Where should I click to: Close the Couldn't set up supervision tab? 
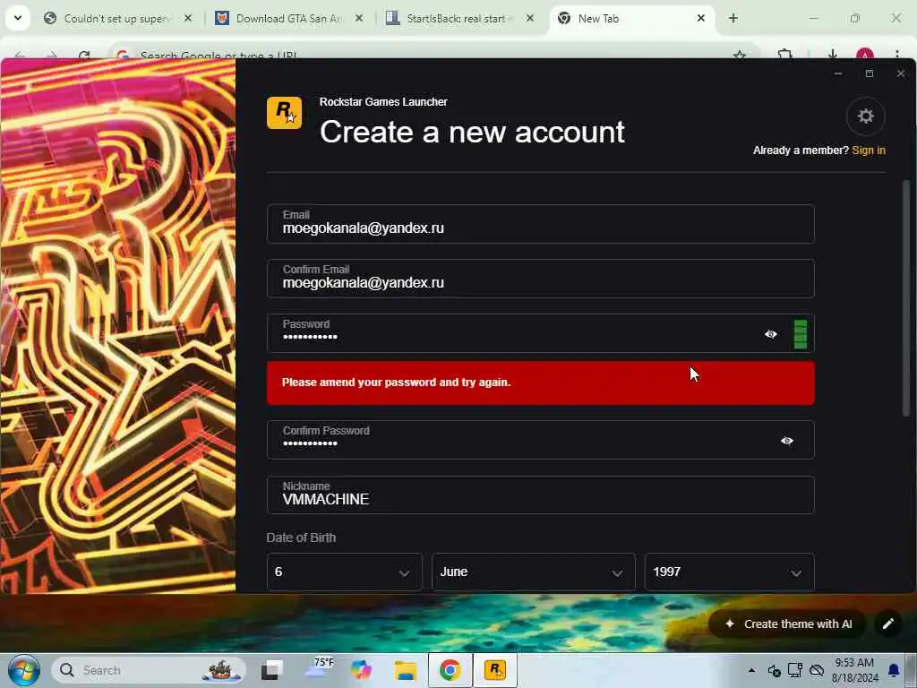coord(188,19)
